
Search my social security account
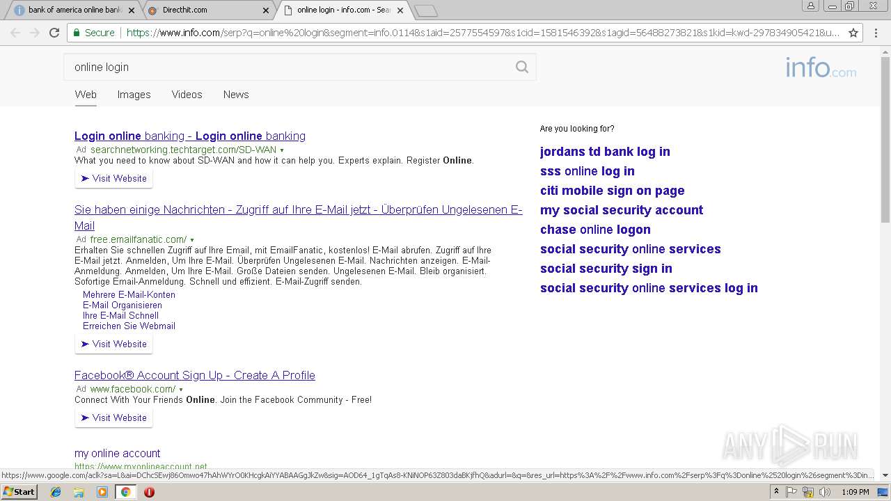(622, 210)
